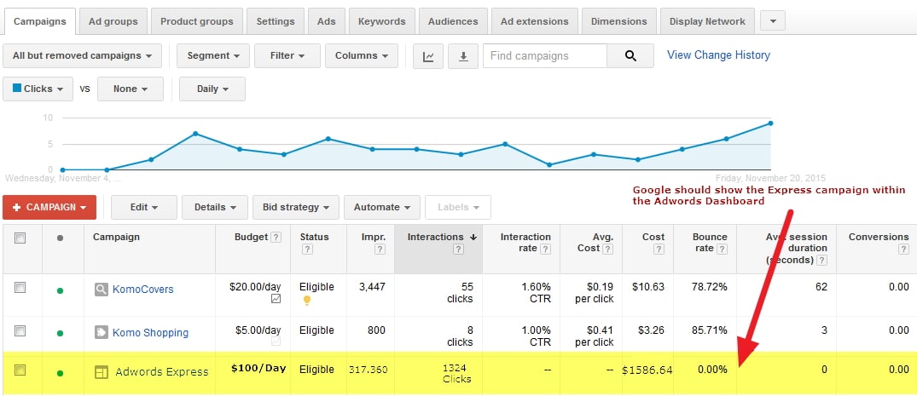Open the KomoCovers campaign link
Screen dimensions: 917x396
click(142, 289)
